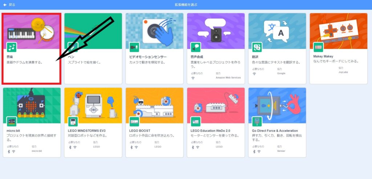
Task: Select 音声合成 extension title
Action: point(197,57)
